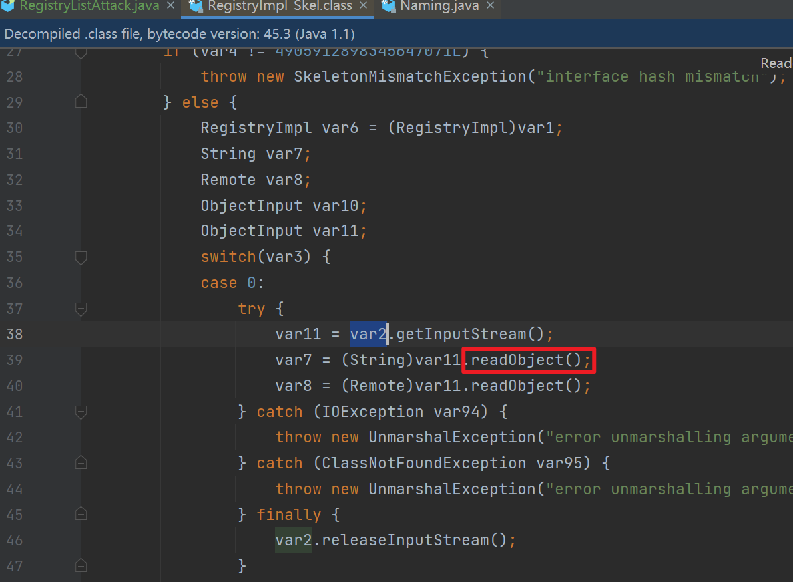793x582 pixels.
Task: Close the Naming.java tab
Action: 491,6
